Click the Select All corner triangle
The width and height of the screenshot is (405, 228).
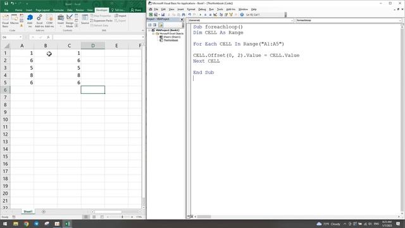(6, 46)
